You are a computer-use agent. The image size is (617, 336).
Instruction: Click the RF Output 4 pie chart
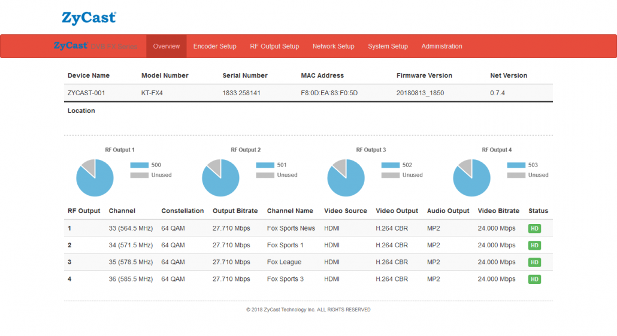(x=471, y=178)
